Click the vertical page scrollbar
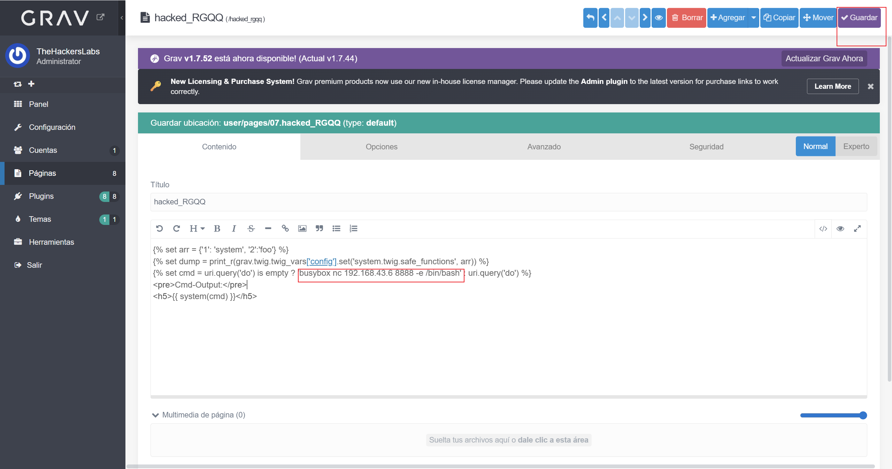Screen dimensions: 892x469 [x=889, y=209]
